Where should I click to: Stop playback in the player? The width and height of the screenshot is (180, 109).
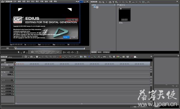pyautogui.click(x=32, y=52)
